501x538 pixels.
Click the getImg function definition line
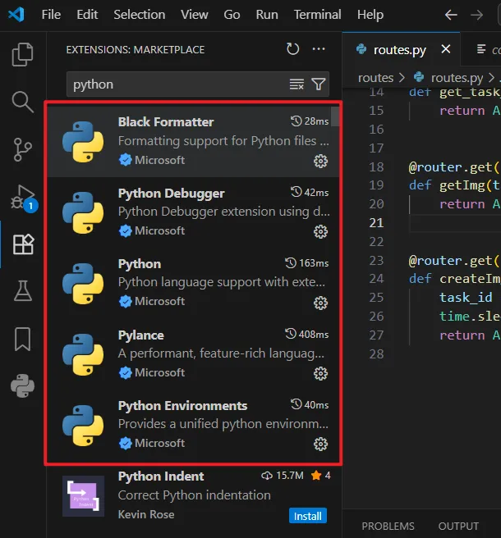tap(454, 185)
